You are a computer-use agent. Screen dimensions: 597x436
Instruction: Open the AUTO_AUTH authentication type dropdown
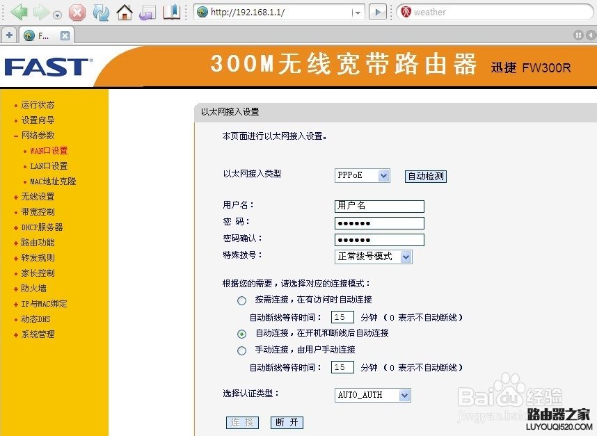tap(373, 395)
